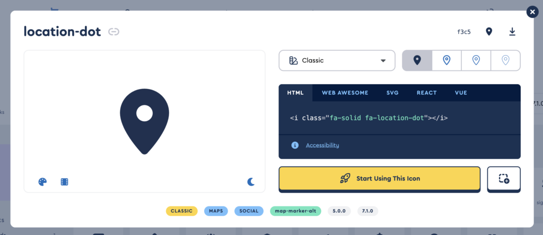The image size is (543, 235).
Task: Click the download icon at top right
Action: 512,32
